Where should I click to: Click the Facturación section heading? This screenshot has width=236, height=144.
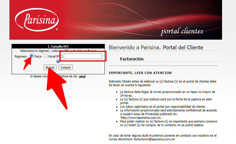coord(132,59)
